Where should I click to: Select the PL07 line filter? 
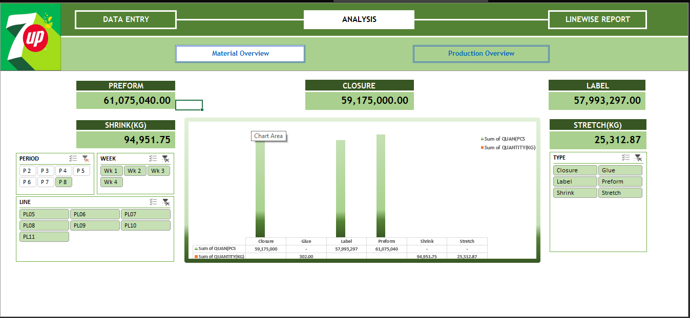click(145, 214)
